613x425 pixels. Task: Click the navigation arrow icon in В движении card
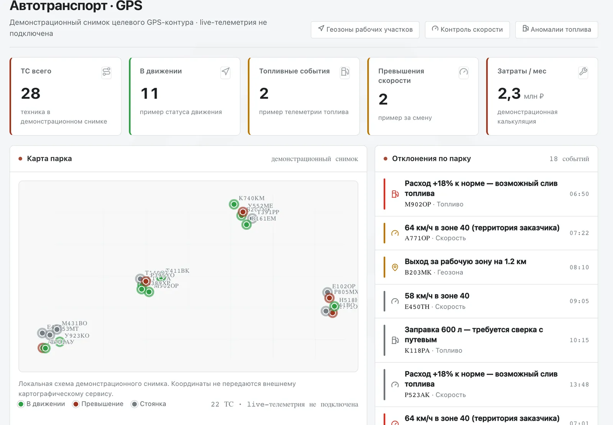coord(226,72)
